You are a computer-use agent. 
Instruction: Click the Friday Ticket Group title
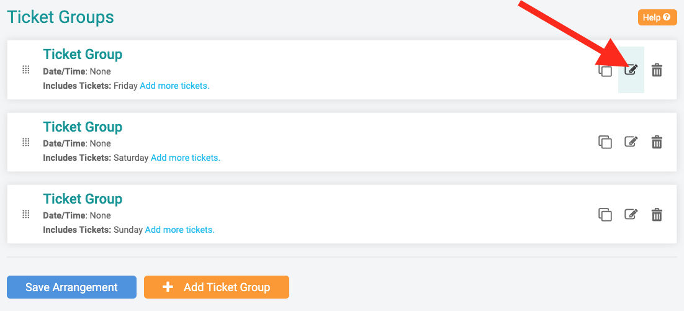click(83, 55)
